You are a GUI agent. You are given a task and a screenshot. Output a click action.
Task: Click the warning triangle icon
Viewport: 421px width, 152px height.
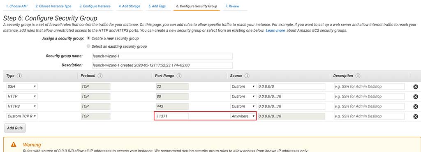[x=14, y=145]
